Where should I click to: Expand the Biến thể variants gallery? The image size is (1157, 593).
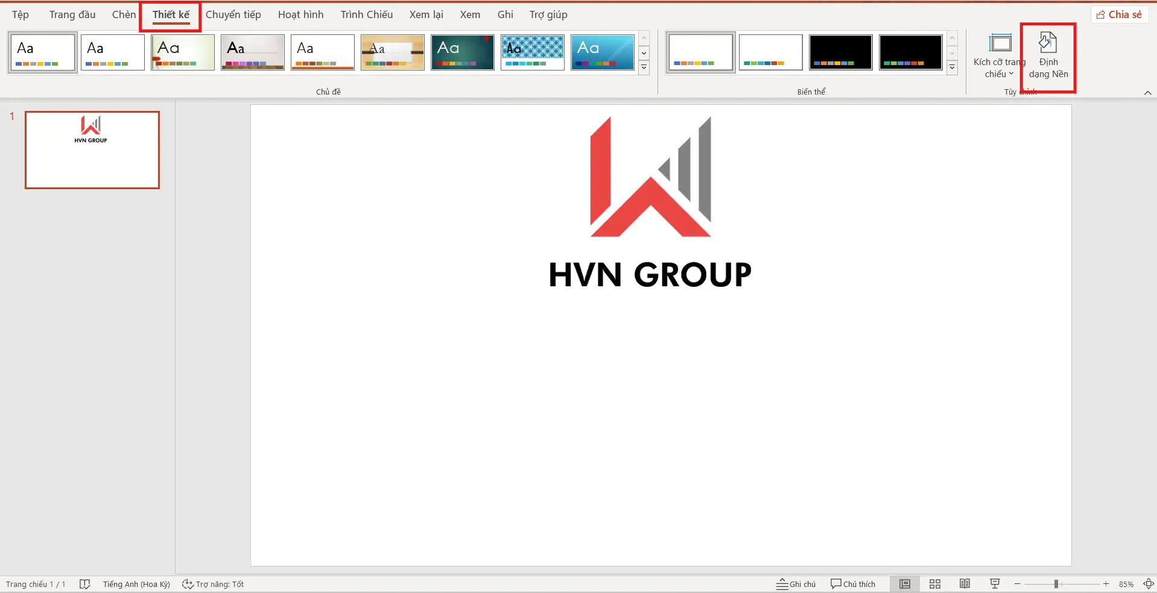click(952, 67)
